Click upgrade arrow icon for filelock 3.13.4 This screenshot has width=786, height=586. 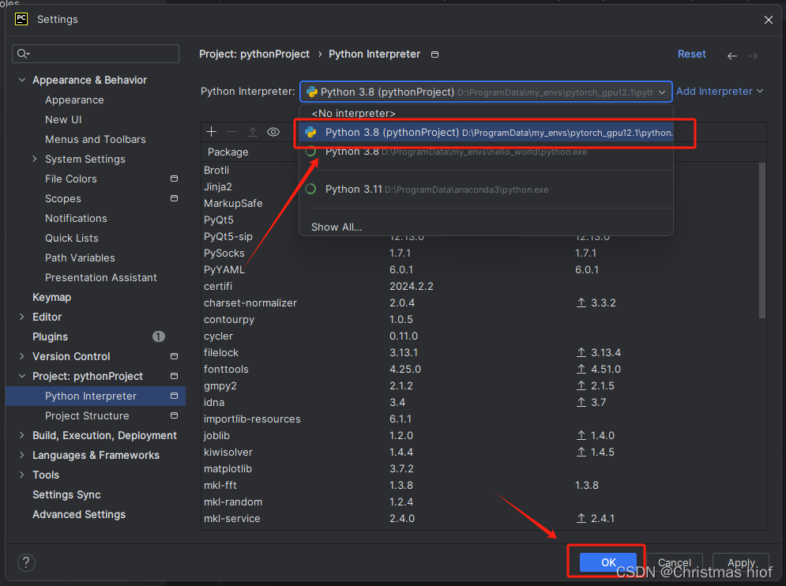581,352
